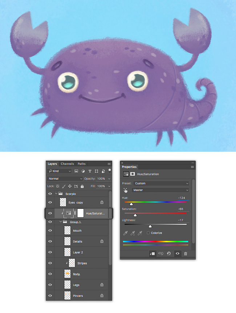The width and height of the screenshot is (236, 313).
Task: Open the Master channel dropdown
Action: click(x=160, y=190)
